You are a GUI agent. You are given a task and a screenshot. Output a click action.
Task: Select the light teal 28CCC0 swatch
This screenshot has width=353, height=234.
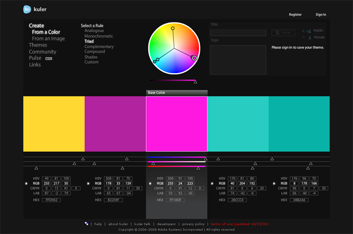coord(238,124)
